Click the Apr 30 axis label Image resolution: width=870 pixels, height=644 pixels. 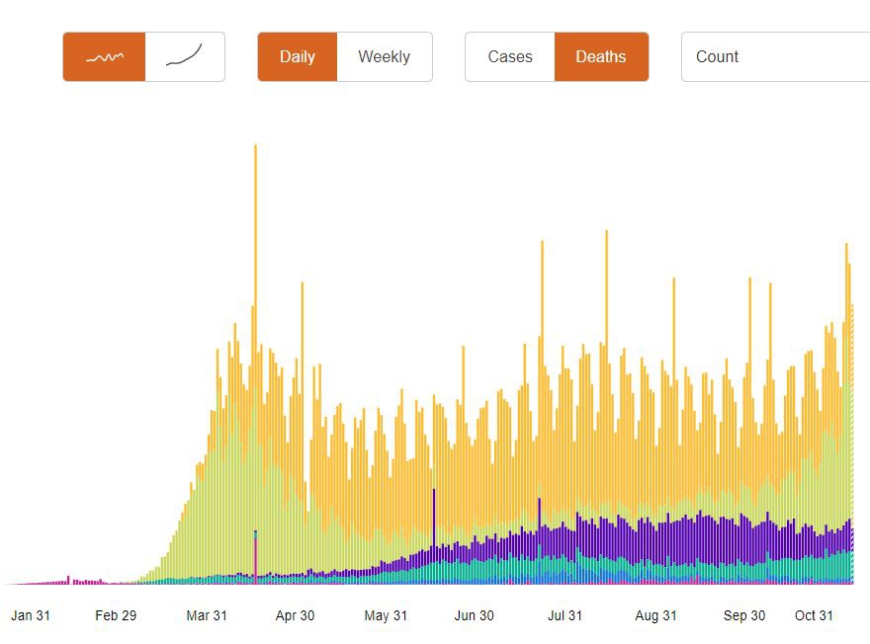coord(295,615)
